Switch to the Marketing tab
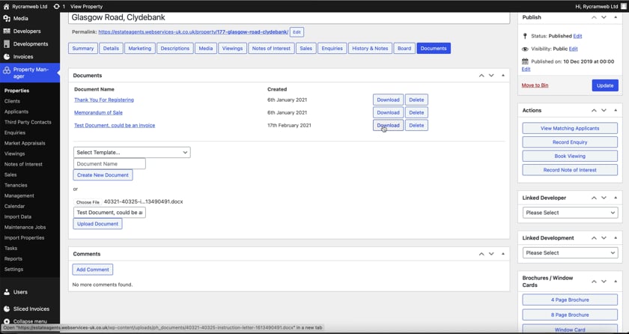The width and height of the screenshot is (629, 334). [140, 49]
